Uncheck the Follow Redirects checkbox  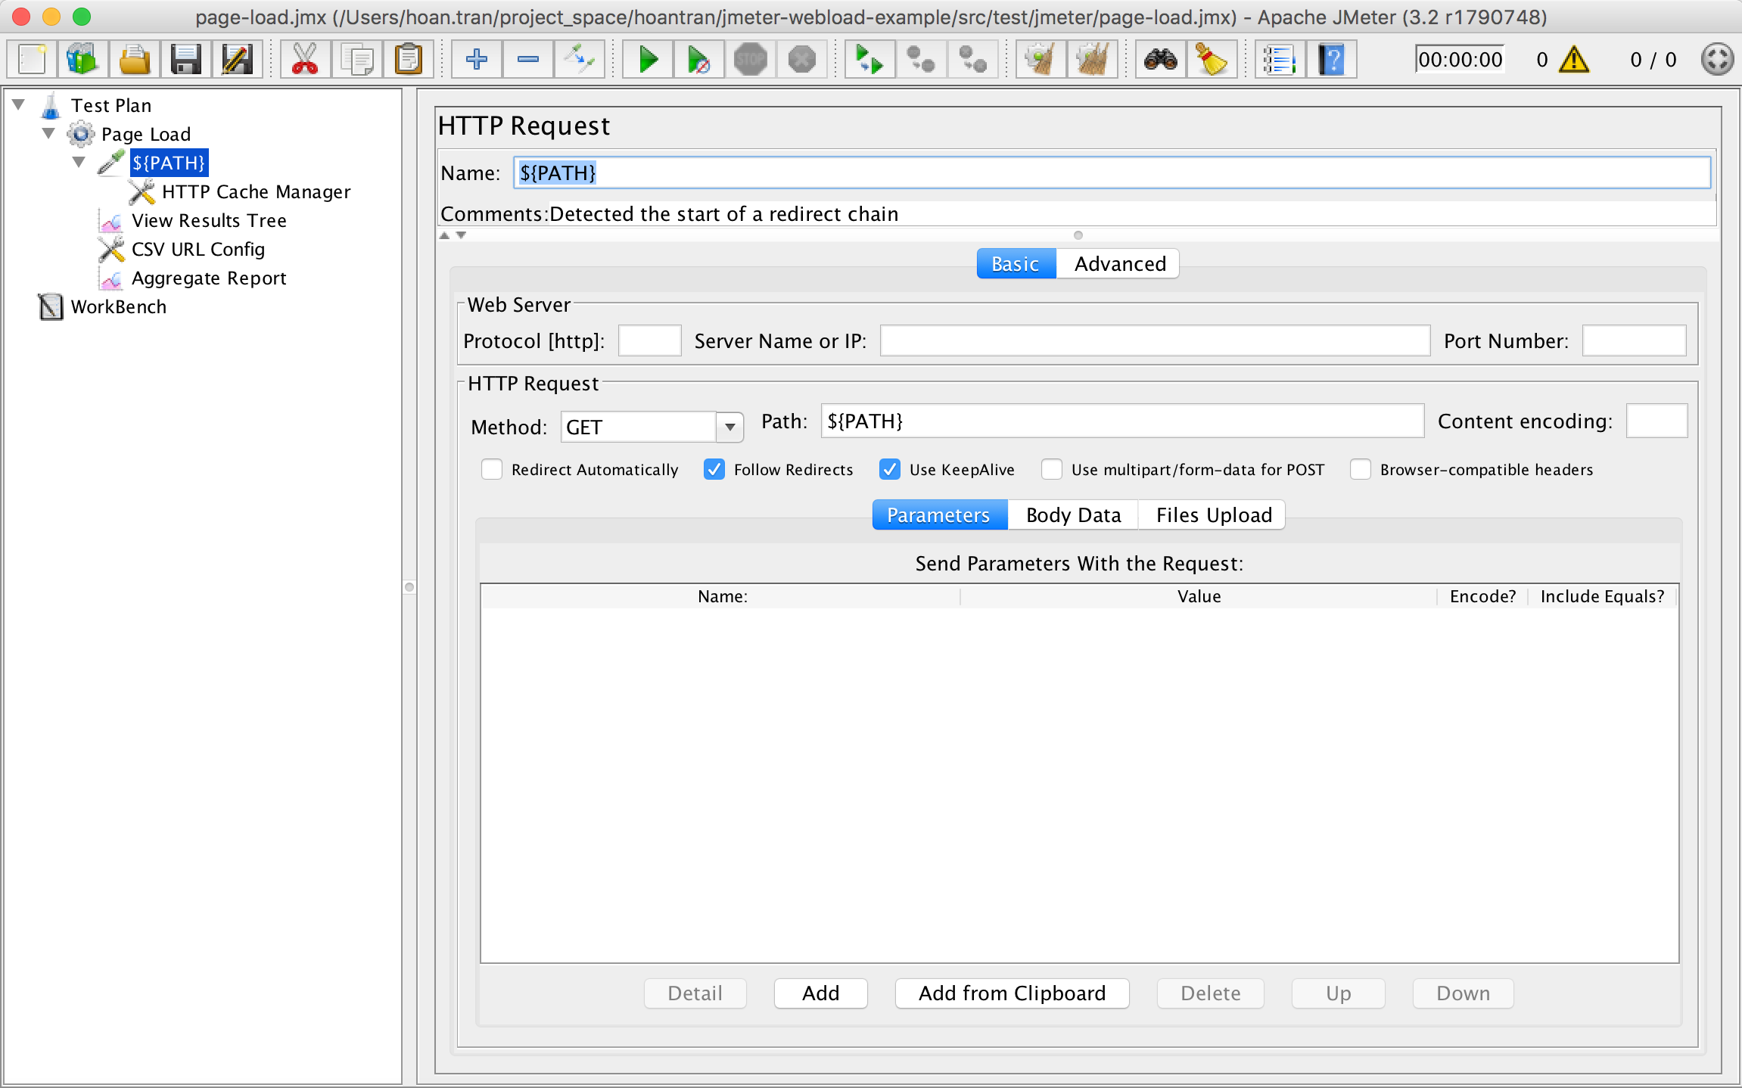pos(714,470)
